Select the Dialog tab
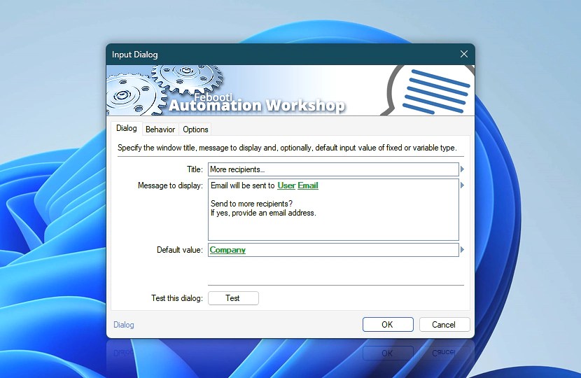The height and width of the screenshot is (378, 581). [x=127, y=128]
